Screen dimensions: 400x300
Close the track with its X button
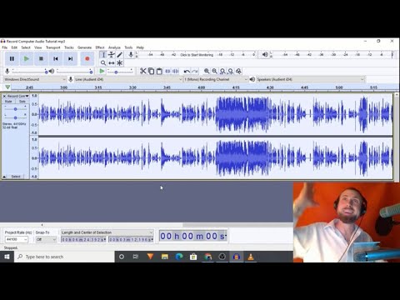[4, 96]
